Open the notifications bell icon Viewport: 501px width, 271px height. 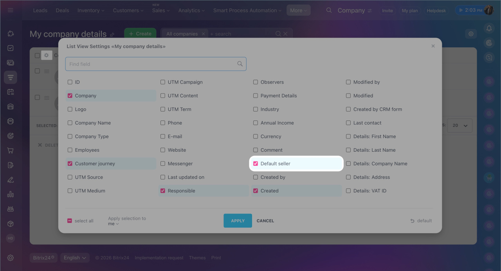click(x=488, y=28)
